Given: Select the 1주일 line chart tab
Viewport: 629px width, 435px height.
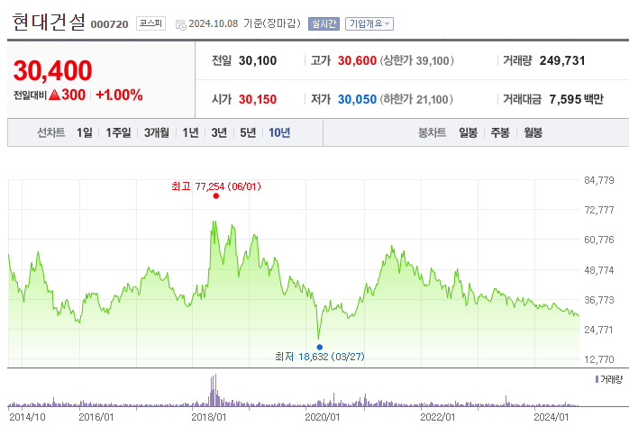Looking at the screenshot, I should point(118,132).
